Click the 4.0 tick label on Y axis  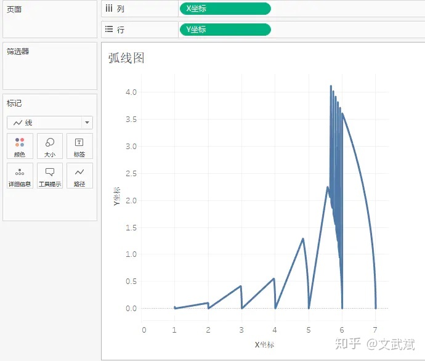click(131, 92)
